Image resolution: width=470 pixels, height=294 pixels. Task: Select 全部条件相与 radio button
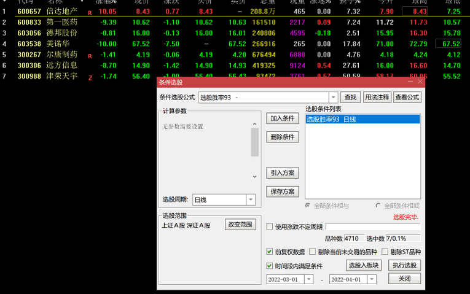coord(308,206)
